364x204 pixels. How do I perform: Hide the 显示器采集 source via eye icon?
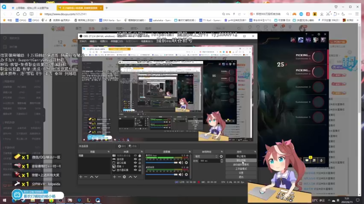[x=135, y=170]
